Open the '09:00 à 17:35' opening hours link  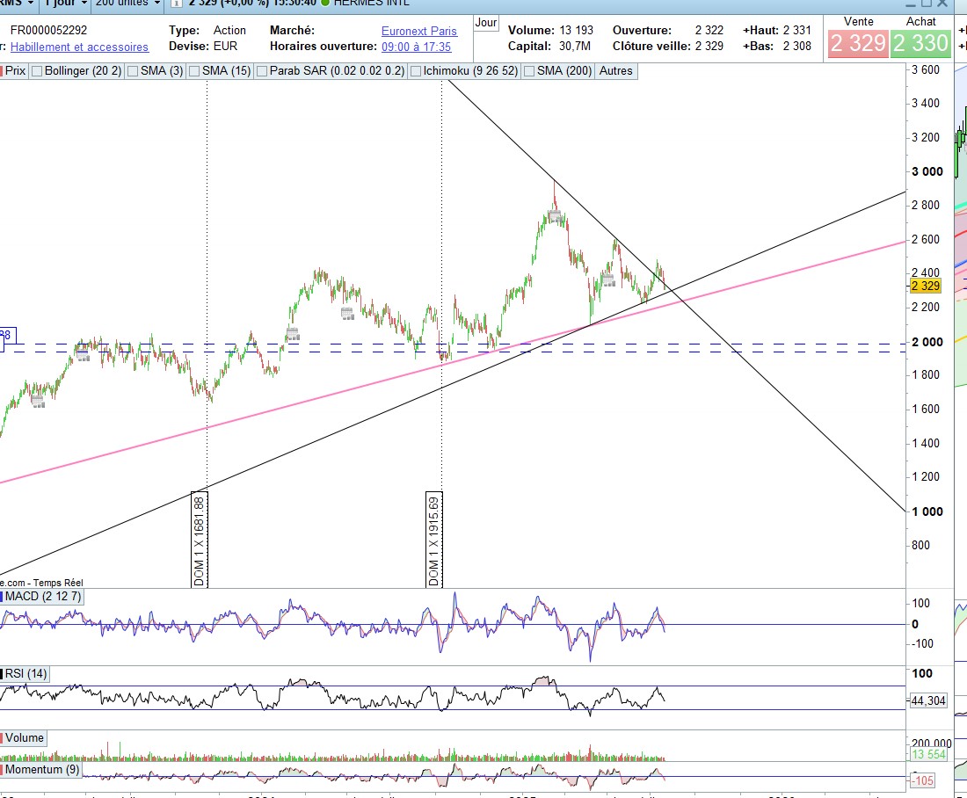click(x=417, y=47)
